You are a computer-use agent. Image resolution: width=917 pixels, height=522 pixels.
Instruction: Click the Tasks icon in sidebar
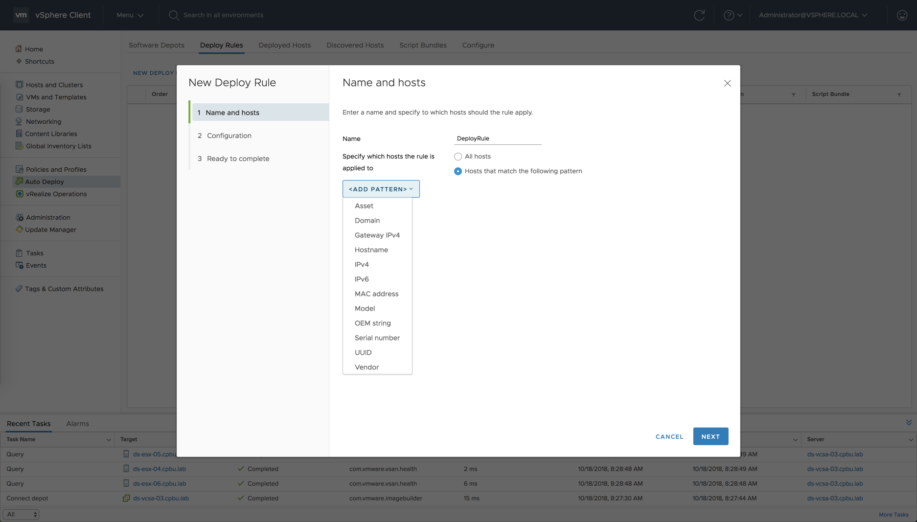tap(19, 253)
